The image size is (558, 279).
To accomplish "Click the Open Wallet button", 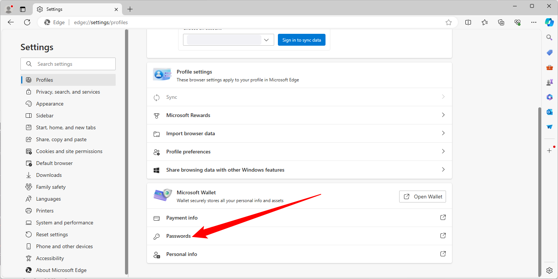I will (422, 197).
